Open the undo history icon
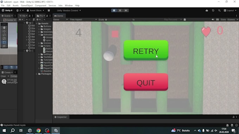This screenshot has height=134, width=239. pos(213,11)
